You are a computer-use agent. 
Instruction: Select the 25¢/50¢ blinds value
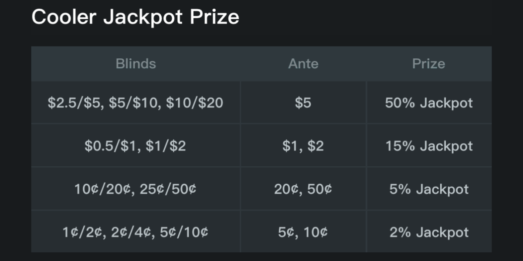pos(168,189)
